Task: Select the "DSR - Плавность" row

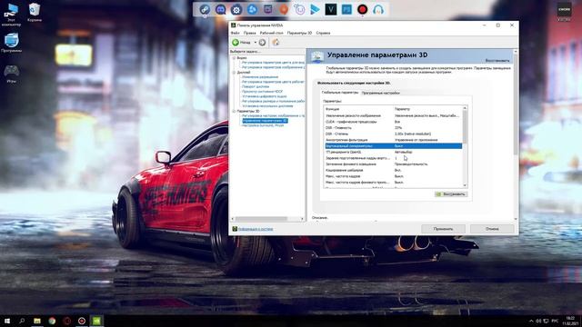Action: point(394,127)
